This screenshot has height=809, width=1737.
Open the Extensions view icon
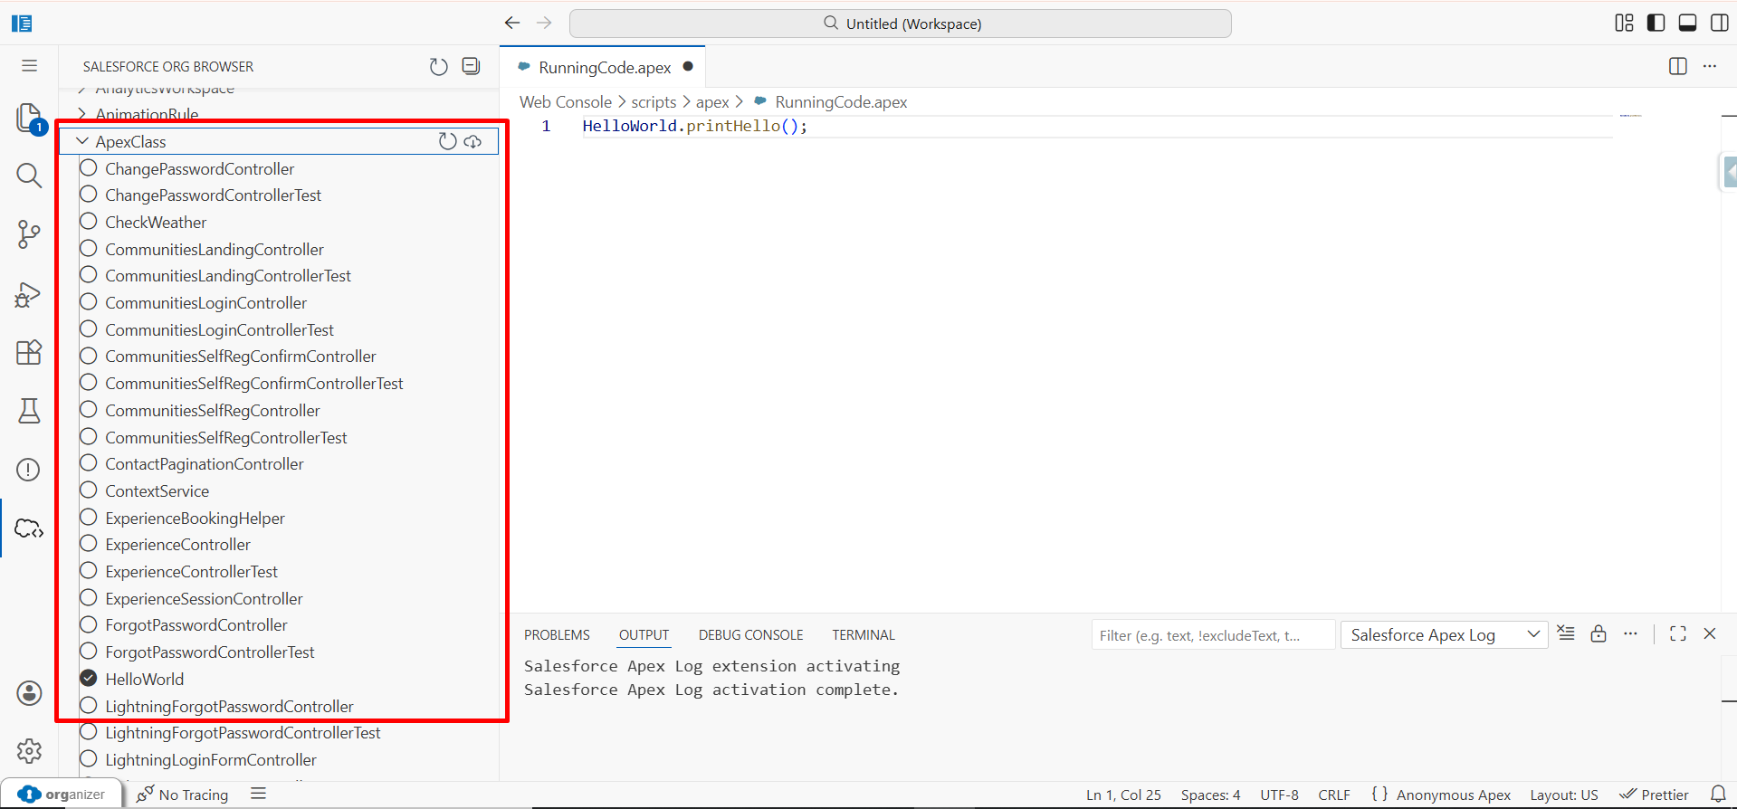(x=29, y=352)
